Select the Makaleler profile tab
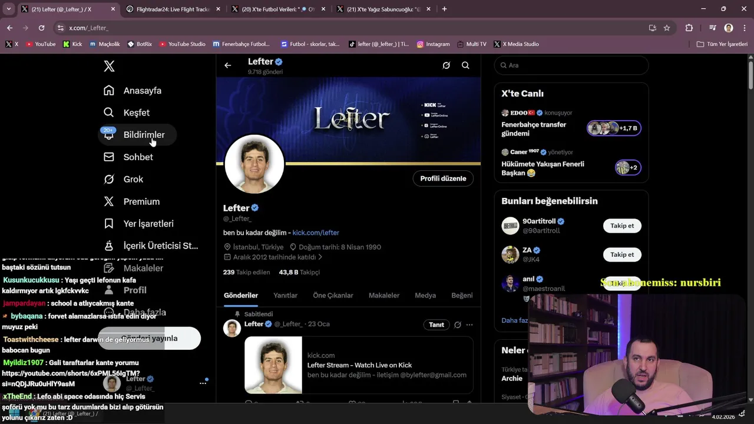Screen dimensions: 754x424 click(x=384, y=296)
